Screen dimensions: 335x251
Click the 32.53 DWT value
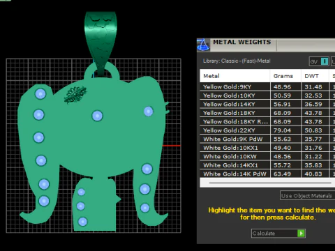click(x=313, y=96)
